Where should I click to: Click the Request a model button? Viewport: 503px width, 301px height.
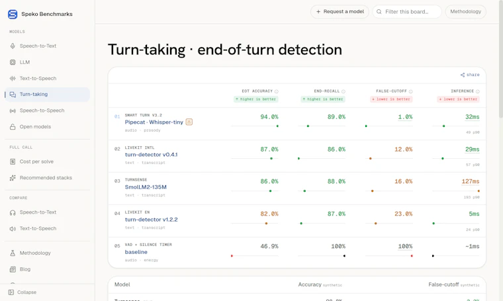340,11
